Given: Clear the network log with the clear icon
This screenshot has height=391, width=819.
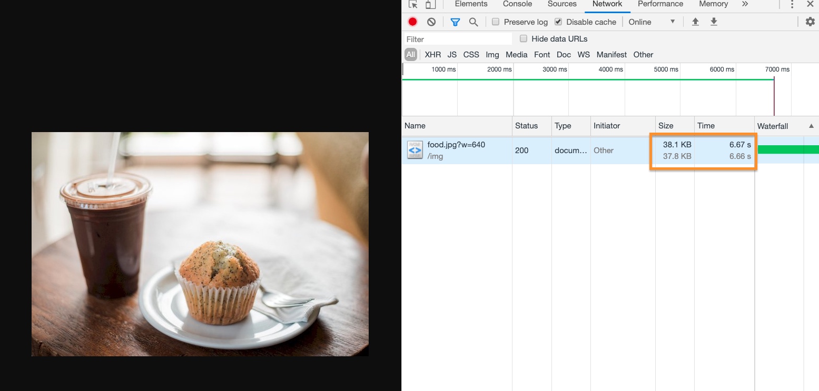Looking at the screenshot, I should (x=431, y=22).
